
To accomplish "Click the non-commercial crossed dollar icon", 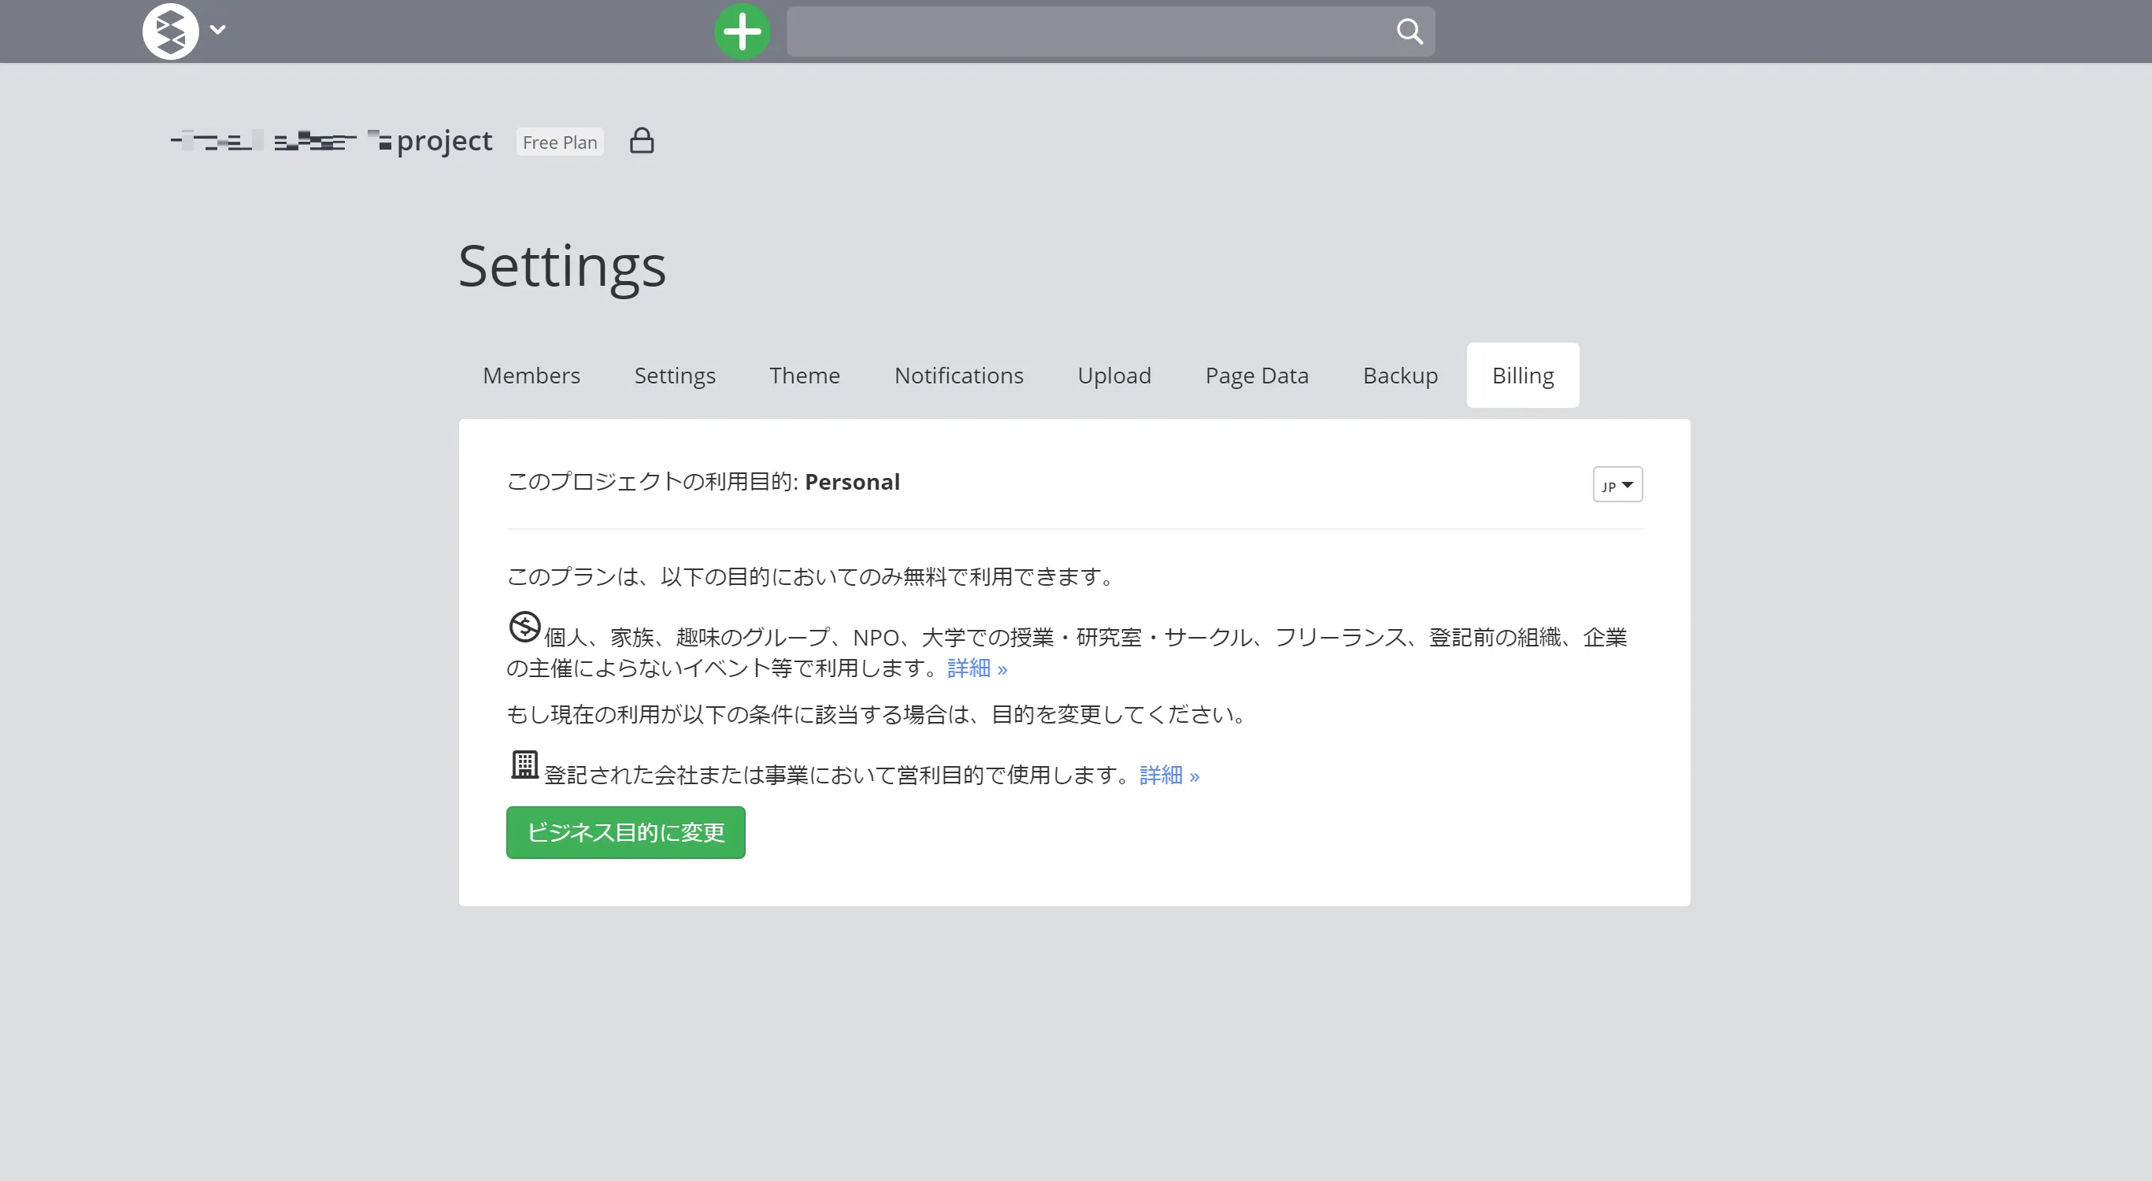I will click(524, 628).
